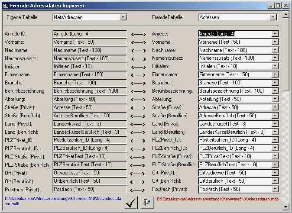Click the left Ortsadresse (Text - 50) field
292x213 pixels.
coord(90,173)
